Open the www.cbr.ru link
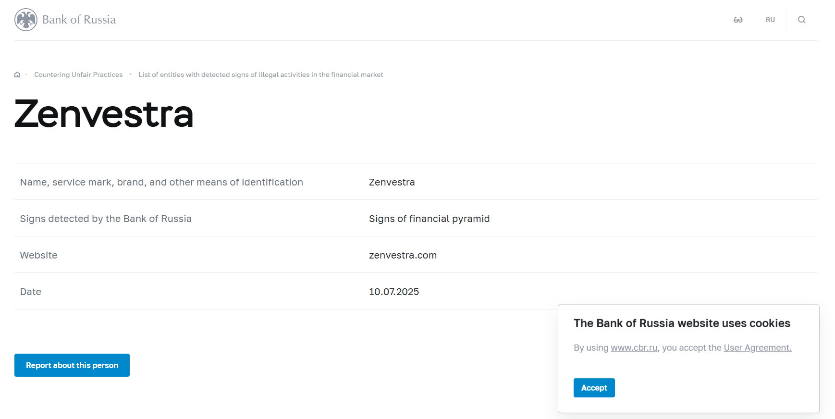 click(x=634, y=348)
